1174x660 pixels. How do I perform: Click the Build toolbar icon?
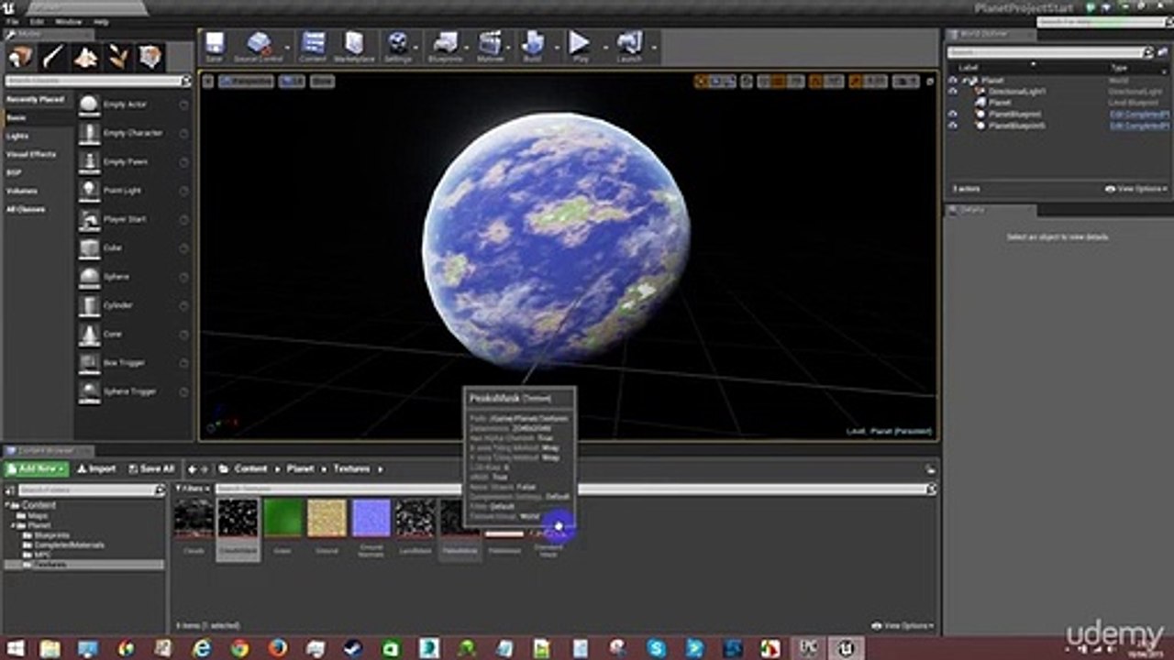pyautogui.click(x=533, y=46)
